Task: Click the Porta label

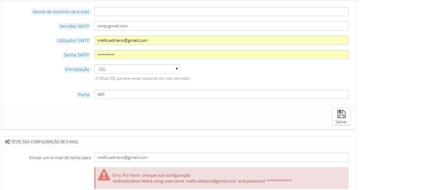Action: [x=83, y=94]
